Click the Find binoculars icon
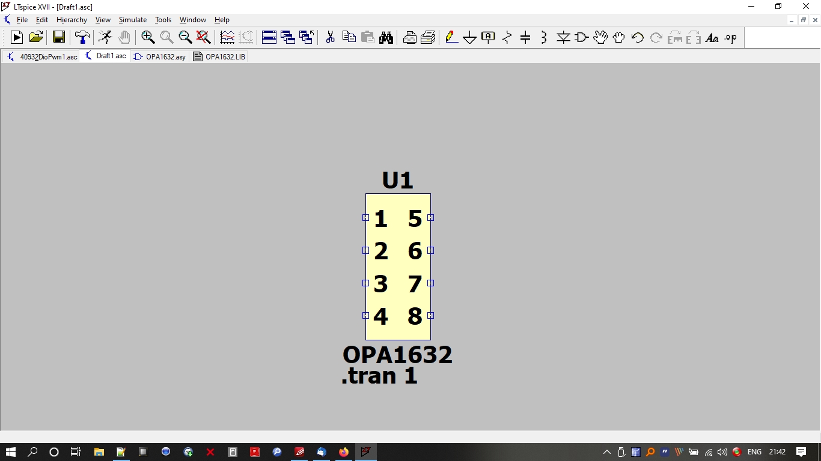This screenshot has height=461, width=821. point(386,38)
